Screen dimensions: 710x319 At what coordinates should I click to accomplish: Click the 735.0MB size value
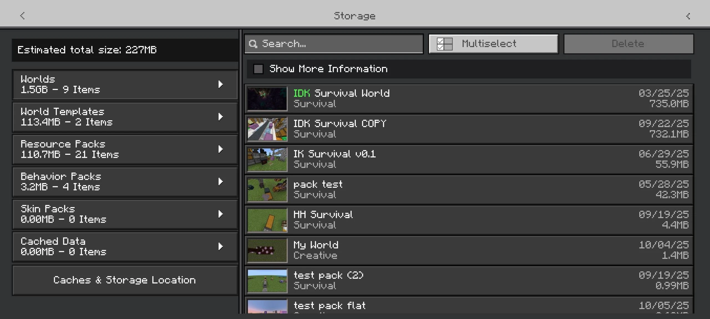coord(669,104)
